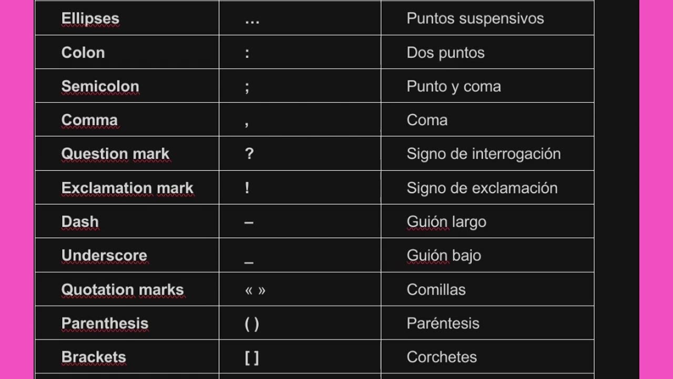Click the "Colon" label in the first column
The image size is (673, 379).
(83, 53)
